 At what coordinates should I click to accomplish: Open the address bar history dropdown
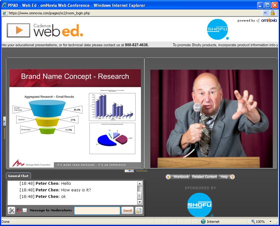coord(264,13)
